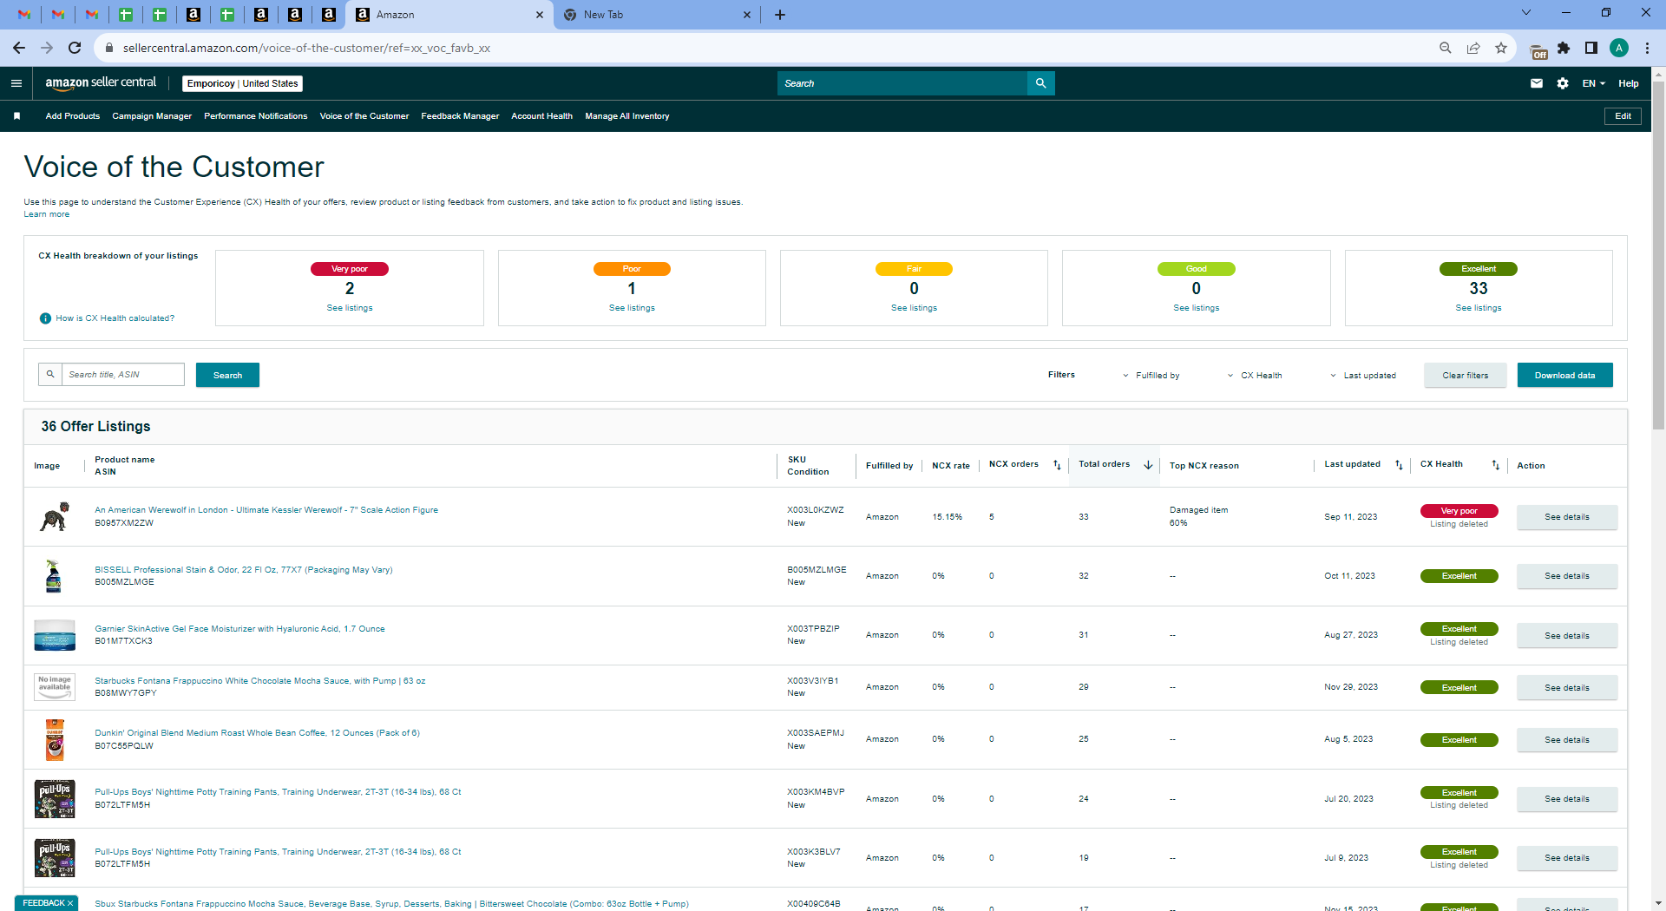
Task: Open a new browser tab
Action: [780, 15]
